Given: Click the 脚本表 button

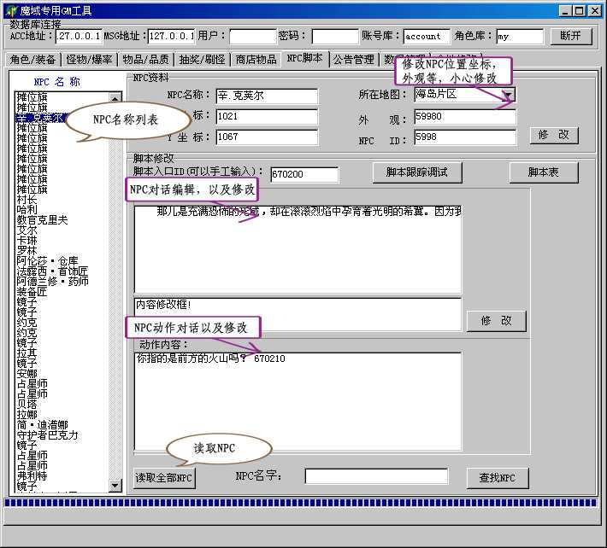Looking at the screenshot, I should point(543,172).
